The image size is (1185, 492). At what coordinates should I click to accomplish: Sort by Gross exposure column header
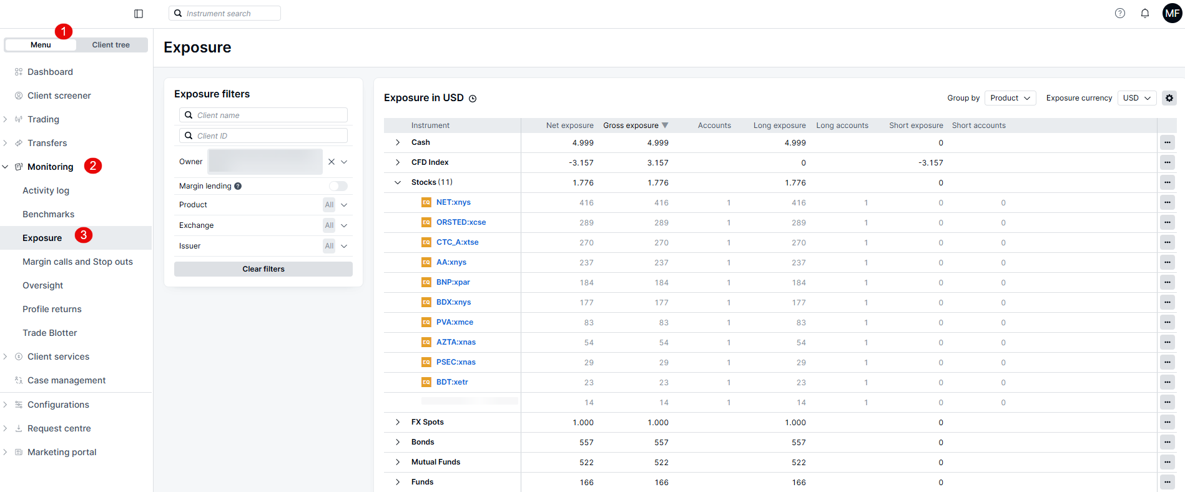pos(631,125)
